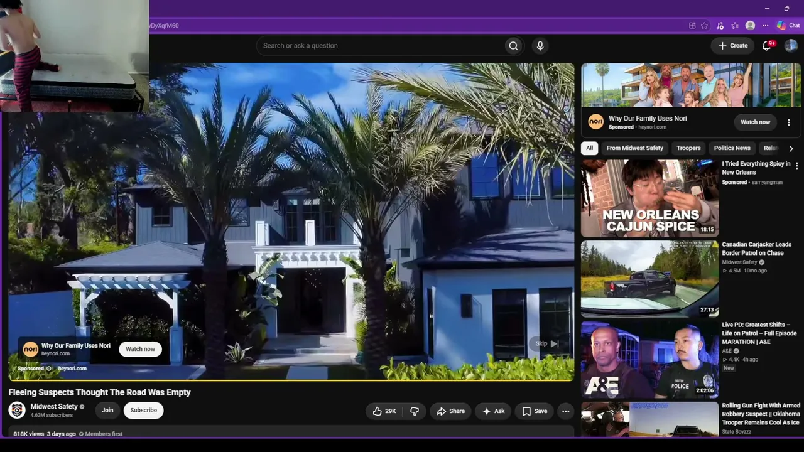804x452 pixels.
Task: Click the YouTube search magnifier button
Action: coord(513,46)
